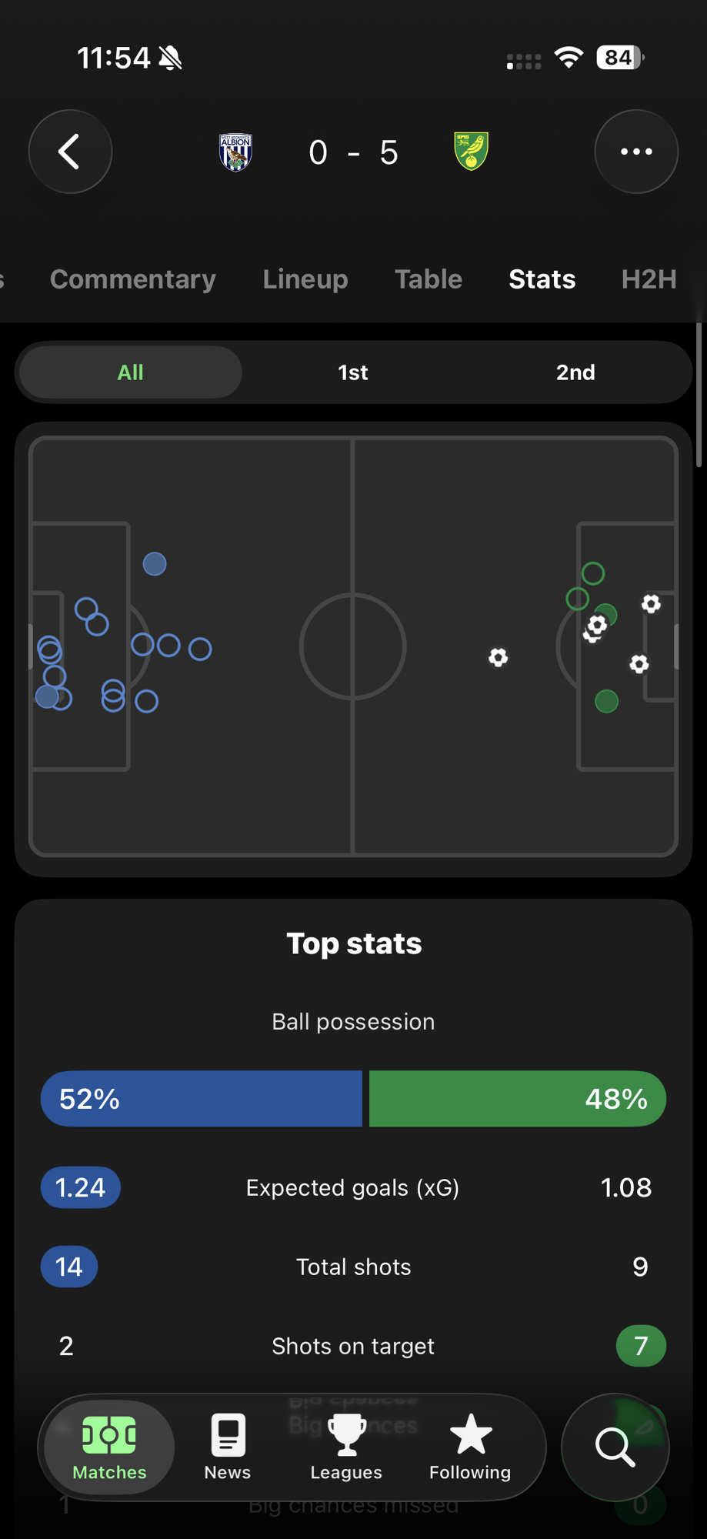
Task: Tap the Norwich City crest
Action: 471,152
